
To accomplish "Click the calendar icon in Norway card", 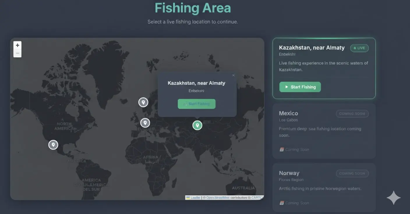I will point(282,203).
